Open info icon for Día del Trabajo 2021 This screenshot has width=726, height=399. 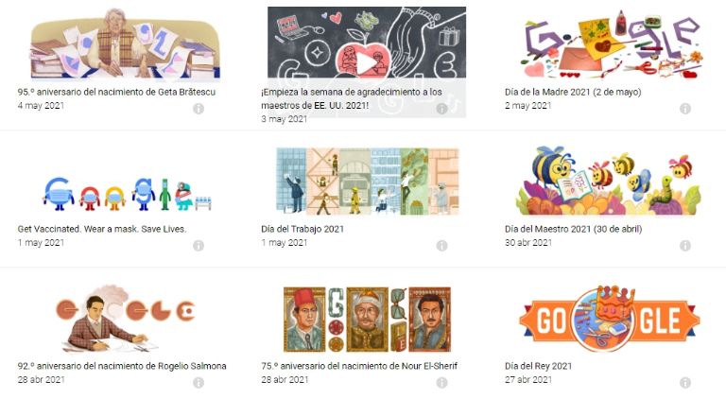[x=441, y=246]
